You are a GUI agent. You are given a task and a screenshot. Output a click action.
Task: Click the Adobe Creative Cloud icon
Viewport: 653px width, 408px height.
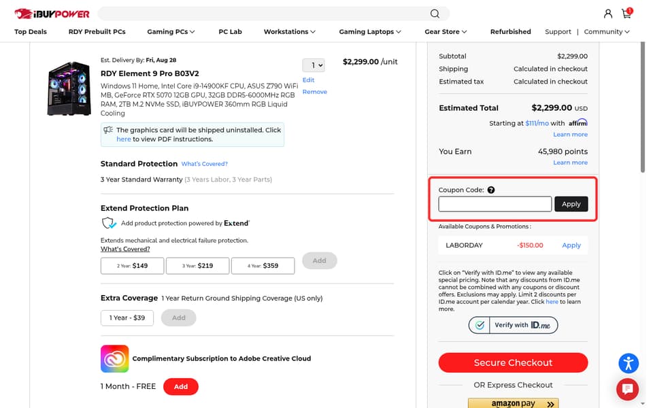[x=114, y=358]
